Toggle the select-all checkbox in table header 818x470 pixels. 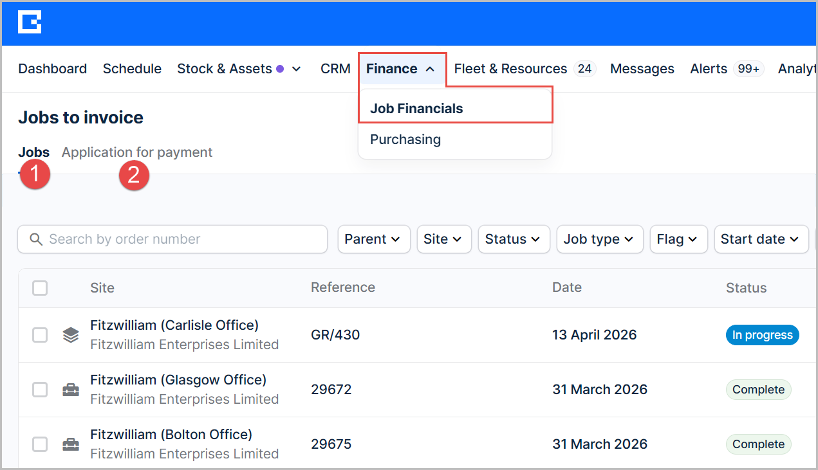(x=40, y=288)
